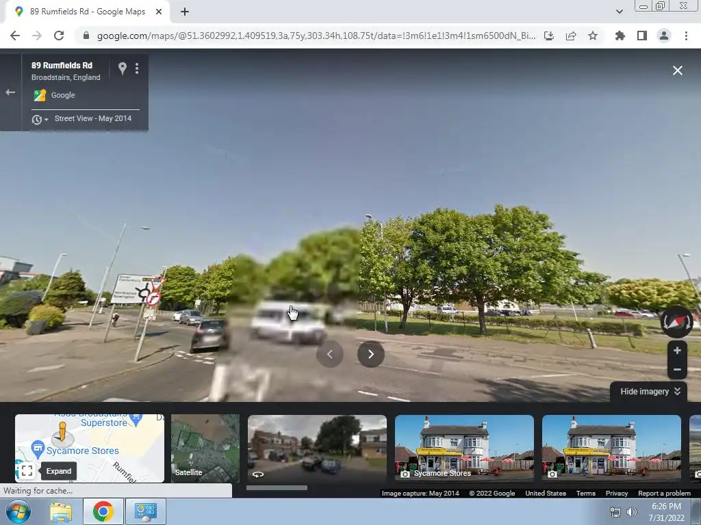Move to next Street View position
Screen dimensions: 701x525
click(370, 354)
